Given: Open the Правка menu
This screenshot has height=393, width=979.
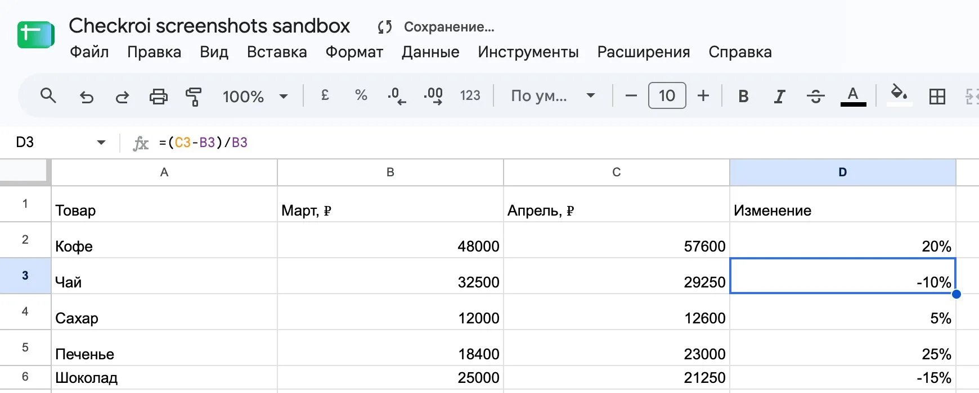Looking at the screenshot, I should coord(154,52).
